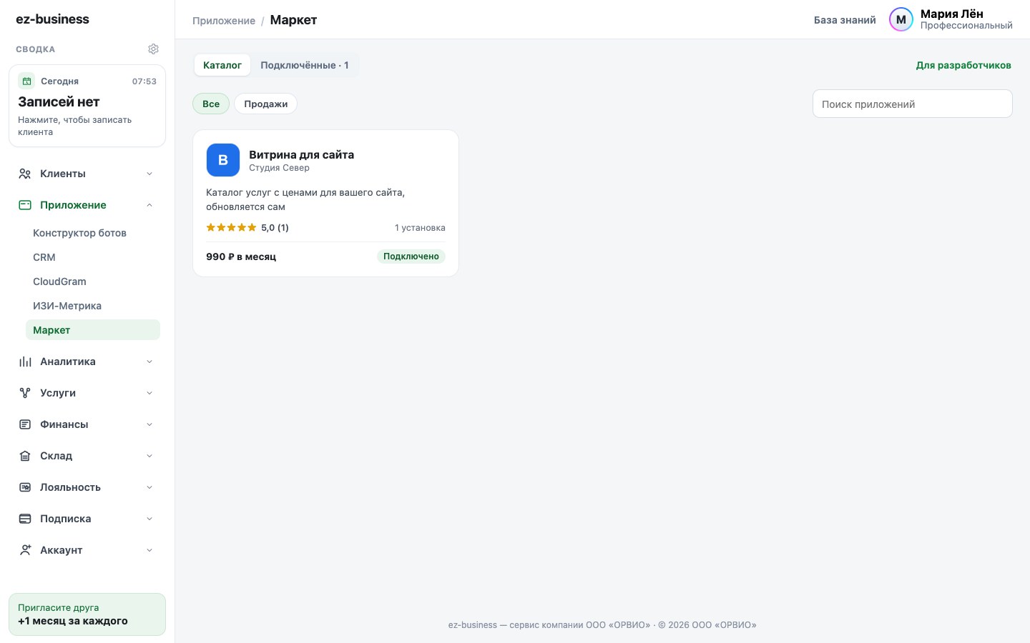1030x643 pixels.
Task: Expand the Финансы chevron
Action: coord(149,424)
